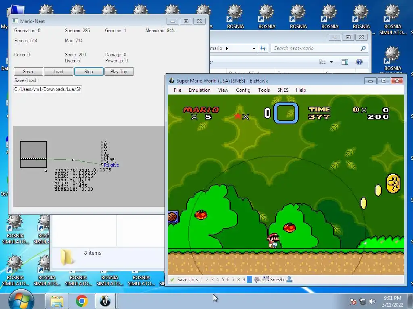
Task: Click the Mario-Neat window title icon
Action: 15,21
